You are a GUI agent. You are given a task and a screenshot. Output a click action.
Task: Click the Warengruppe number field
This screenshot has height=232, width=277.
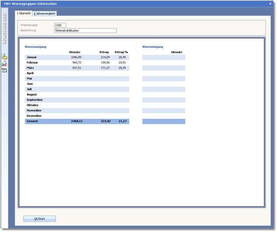tap(60, 25)
